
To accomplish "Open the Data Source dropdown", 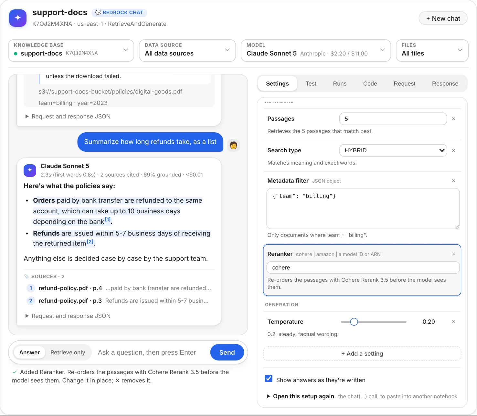I will [187, 50].
